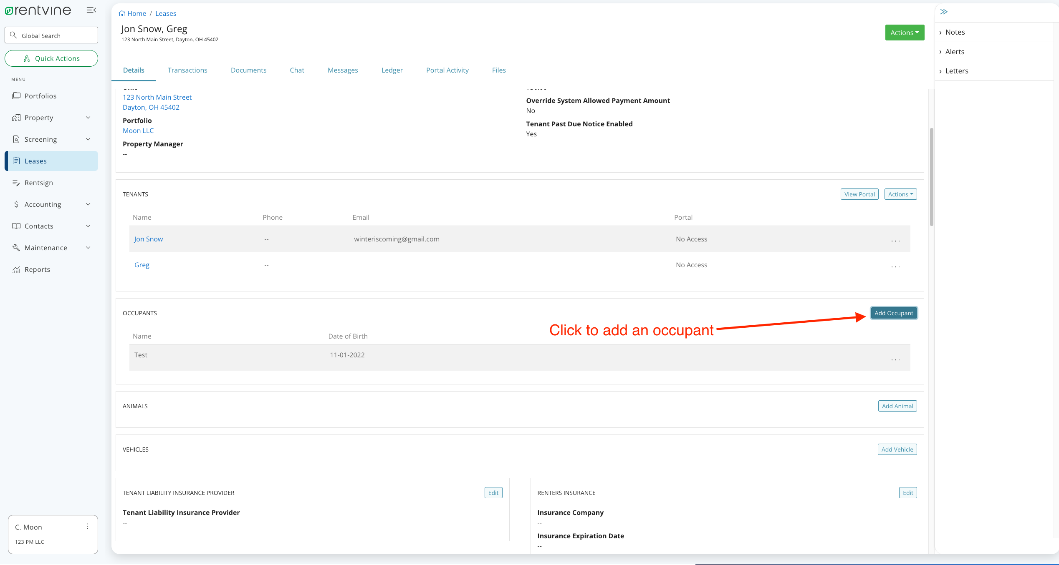Click the Rentsign pen icon
The image size is (1059, 565).
pyautogui.click(x=16, y=183)
